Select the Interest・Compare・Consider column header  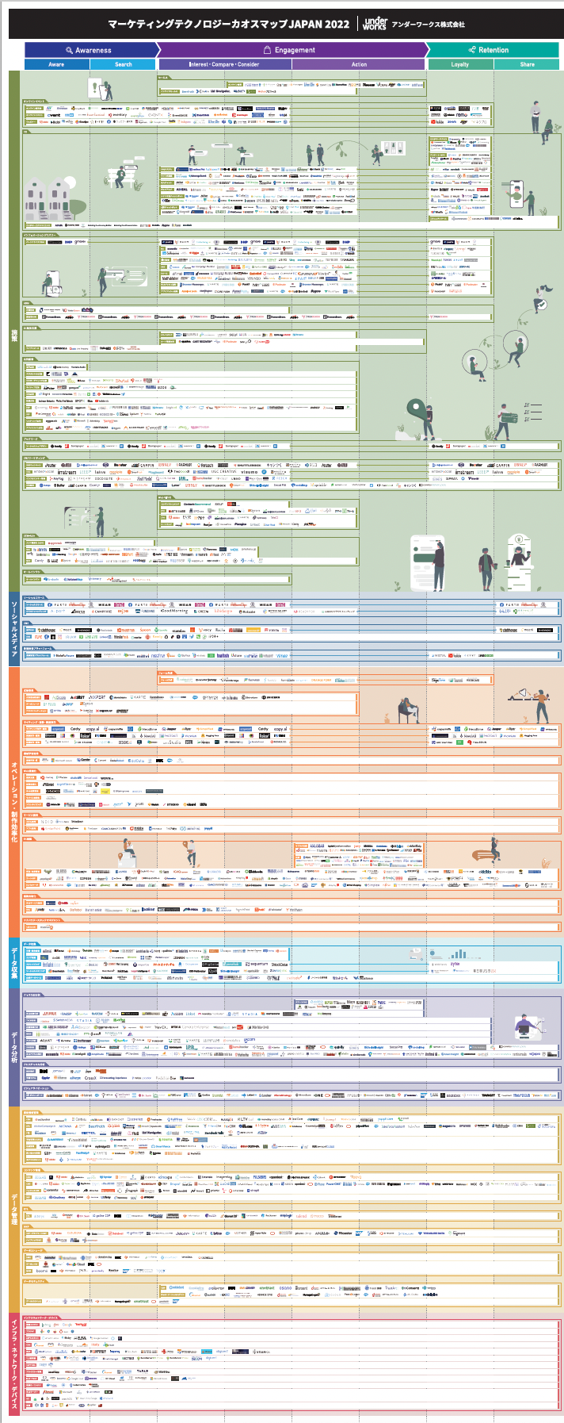pyautogui.click(x=224, y=64)
